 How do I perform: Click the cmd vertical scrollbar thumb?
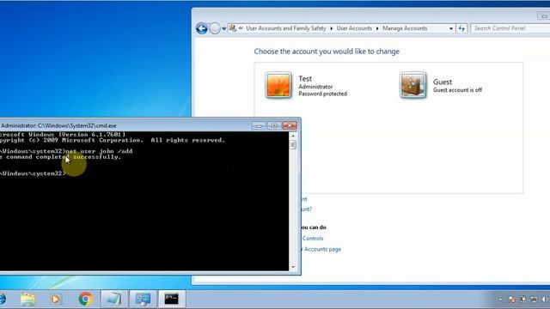tap(293, 145)
